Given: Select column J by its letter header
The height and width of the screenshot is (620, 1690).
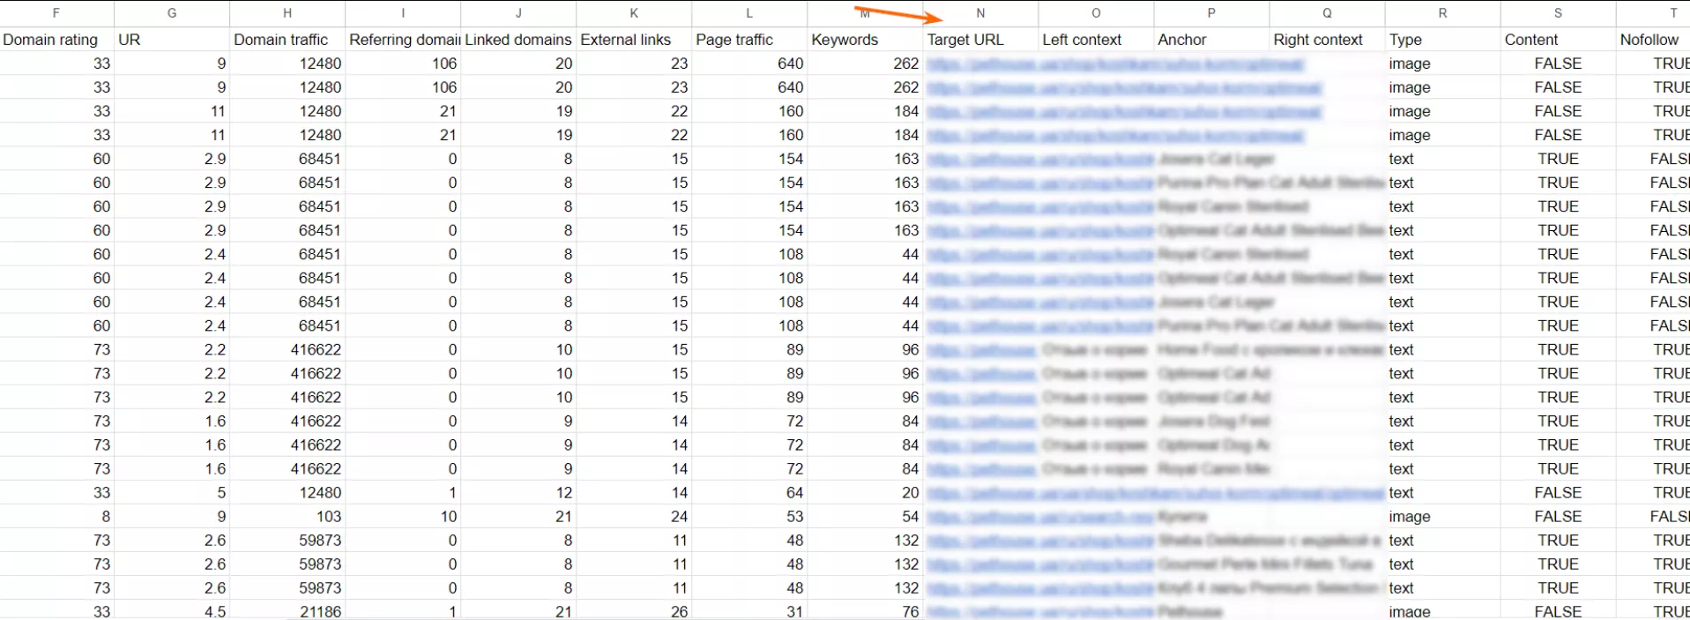Looking at the screenshot, I should (x=518, y=13).
